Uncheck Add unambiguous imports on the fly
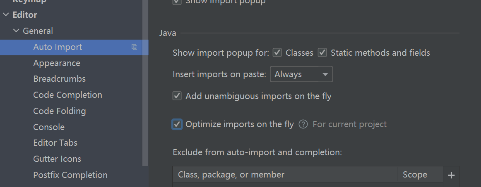Screen dimensions: 481x187 coord(177,96)
